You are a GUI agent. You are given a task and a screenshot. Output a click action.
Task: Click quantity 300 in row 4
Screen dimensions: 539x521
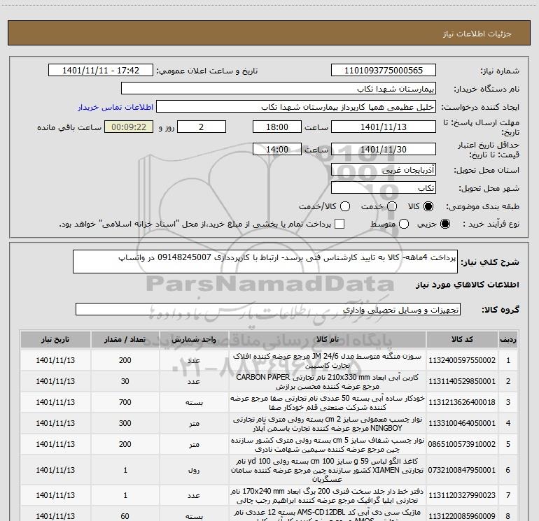(x=125, y=423)
